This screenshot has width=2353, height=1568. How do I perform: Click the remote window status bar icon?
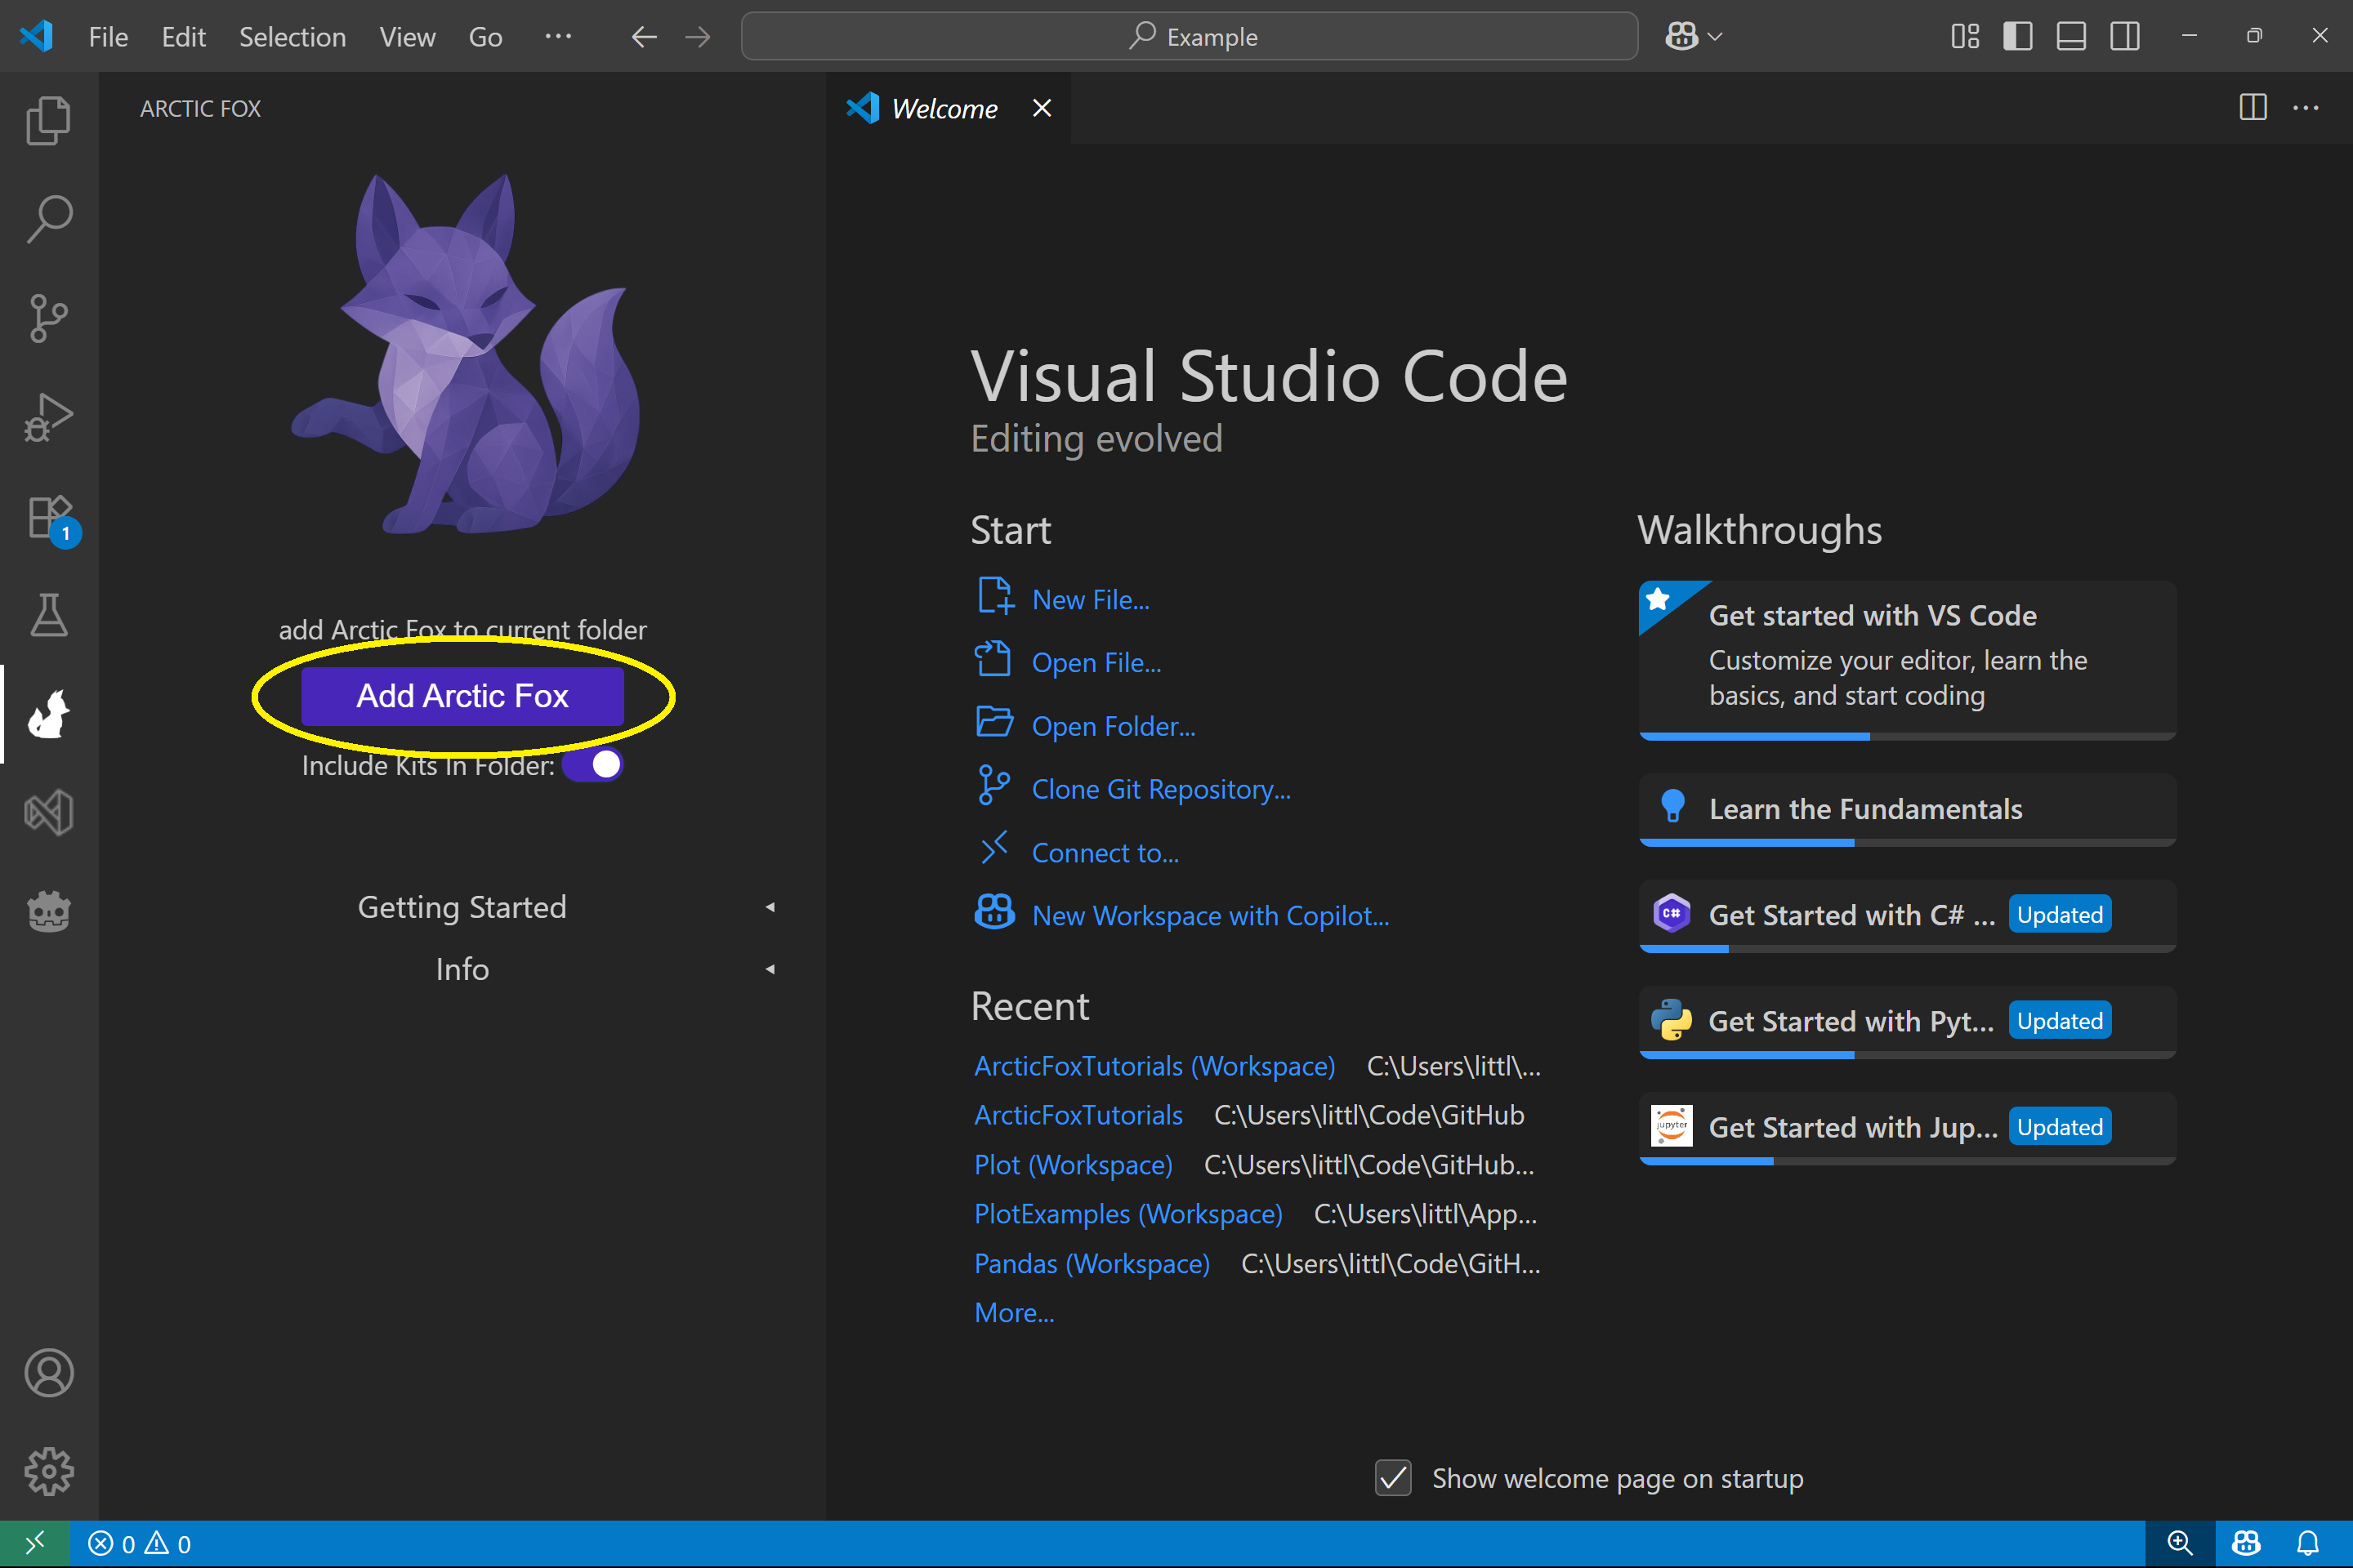click(35, 1544)
